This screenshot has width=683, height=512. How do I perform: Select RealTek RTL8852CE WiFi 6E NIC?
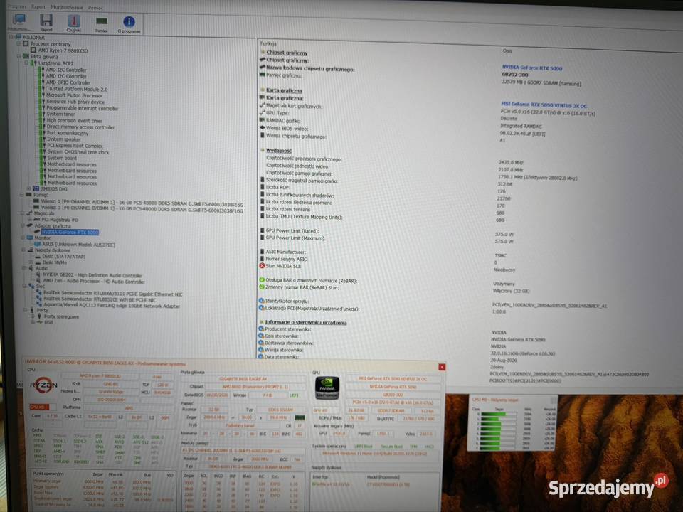(100, 300)
